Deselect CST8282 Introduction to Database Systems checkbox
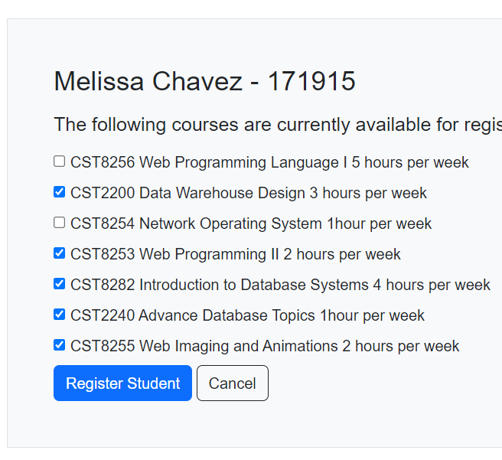The width and height of the screenshot is (502, 460). pyautogui.click(x=60, y=284)
